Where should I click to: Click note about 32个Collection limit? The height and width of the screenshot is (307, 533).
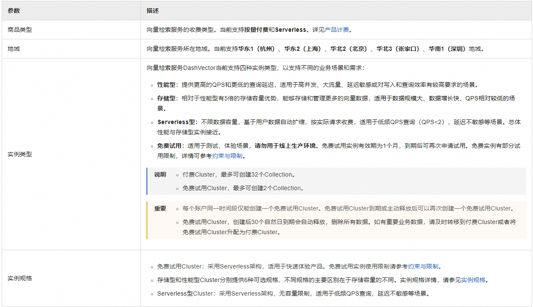click(238, 174)
